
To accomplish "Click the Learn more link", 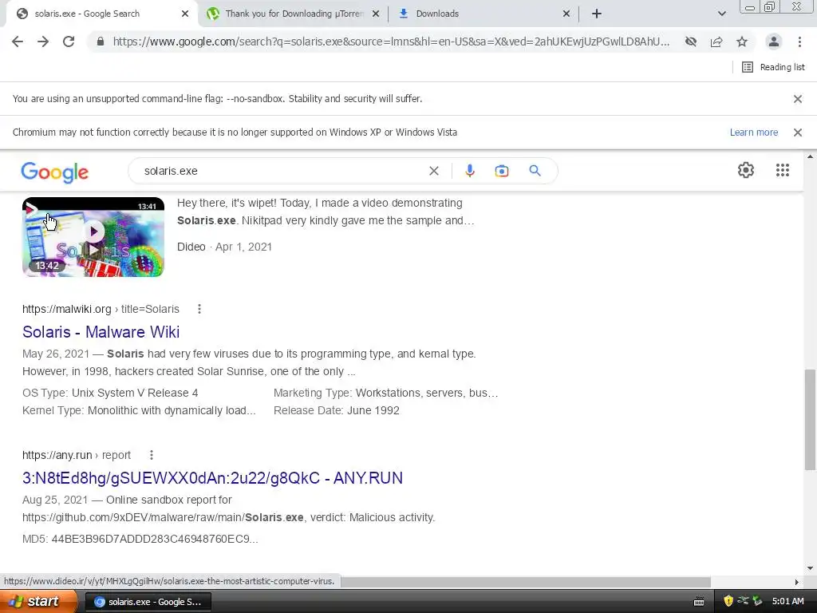I will (753, 132).
